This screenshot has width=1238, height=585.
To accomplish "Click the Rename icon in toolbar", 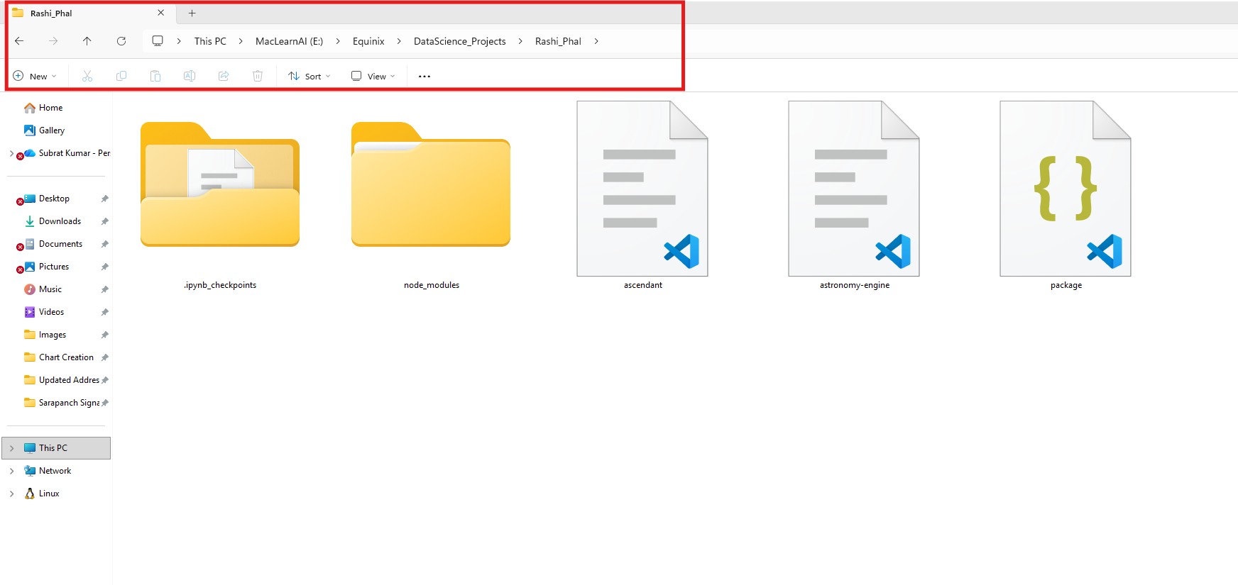I will coord(190,76).
